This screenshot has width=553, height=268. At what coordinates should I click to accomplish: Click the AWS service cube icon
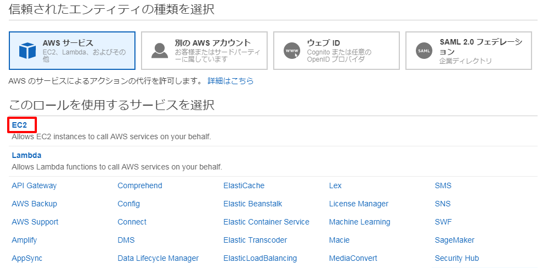[27, 51]
